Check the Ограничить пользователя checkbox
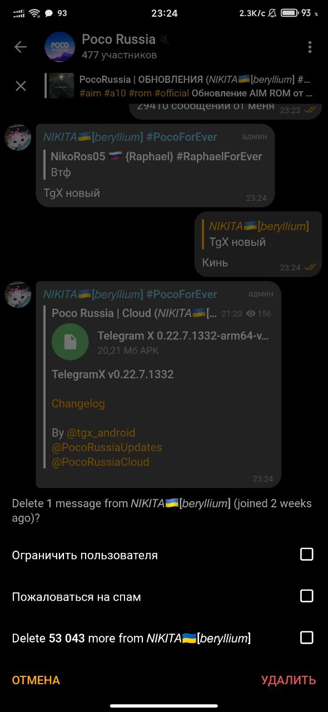328x712 pixels. (x=307, y=554)
